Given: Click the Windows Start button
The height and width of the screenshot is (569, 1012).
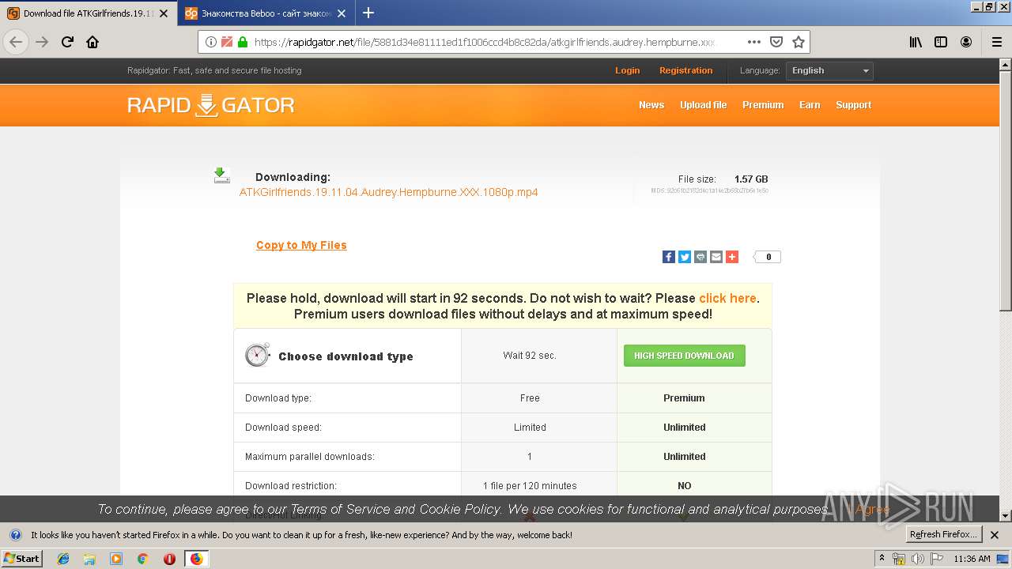Looking at the screenshot, I should click(21, 559).
